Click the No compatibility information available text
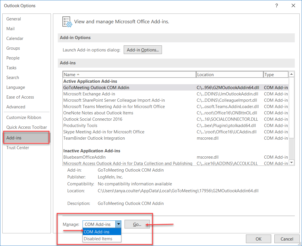This screenshot has height=246, width=302. [135, 184]
